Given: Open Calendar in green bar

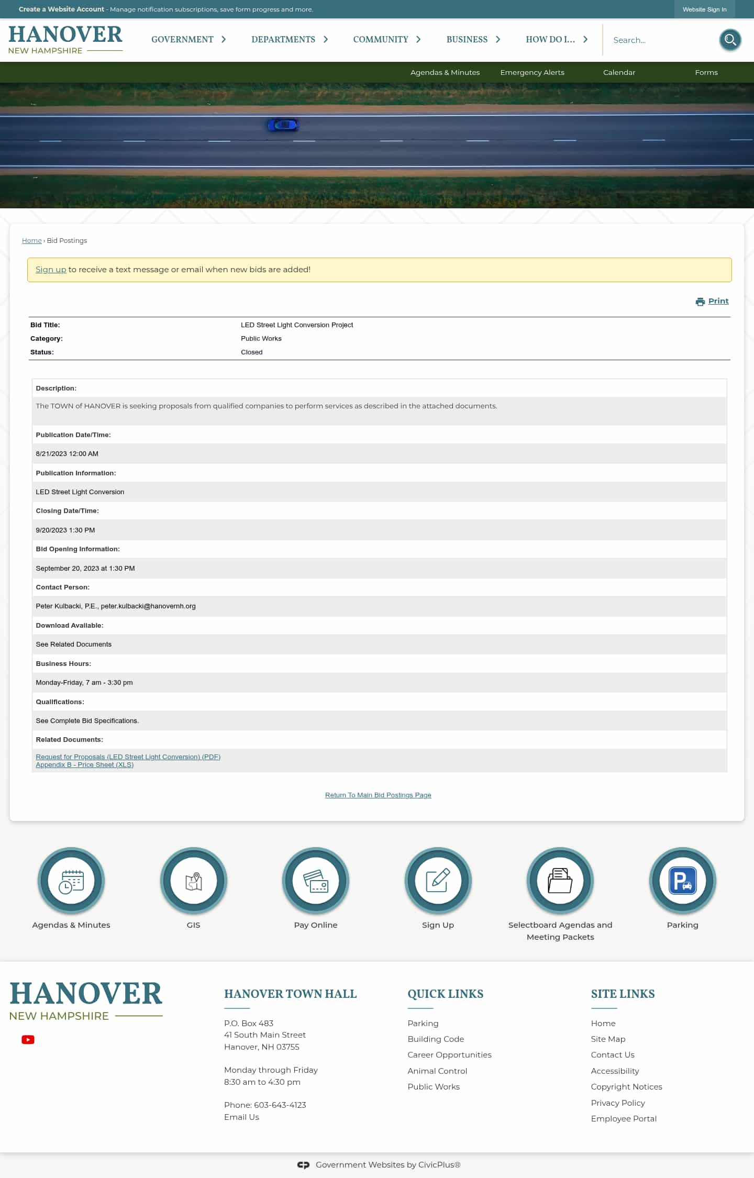Looking at the screenshot, I should coord(619,72).
